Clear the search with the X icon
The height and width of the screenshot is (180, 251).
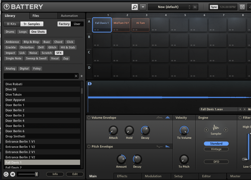76,76
